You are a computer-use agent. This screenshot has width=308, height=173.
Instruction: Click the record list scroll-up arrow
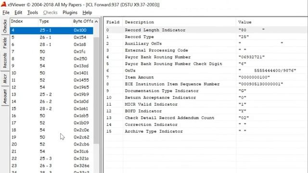tap(96, 21)
